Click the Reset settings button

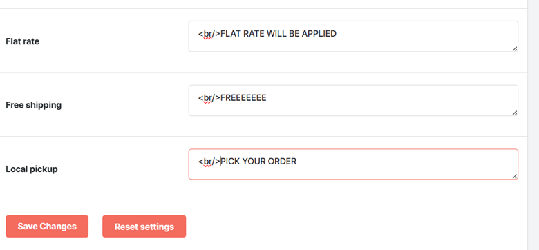click(x=144, y=227)
